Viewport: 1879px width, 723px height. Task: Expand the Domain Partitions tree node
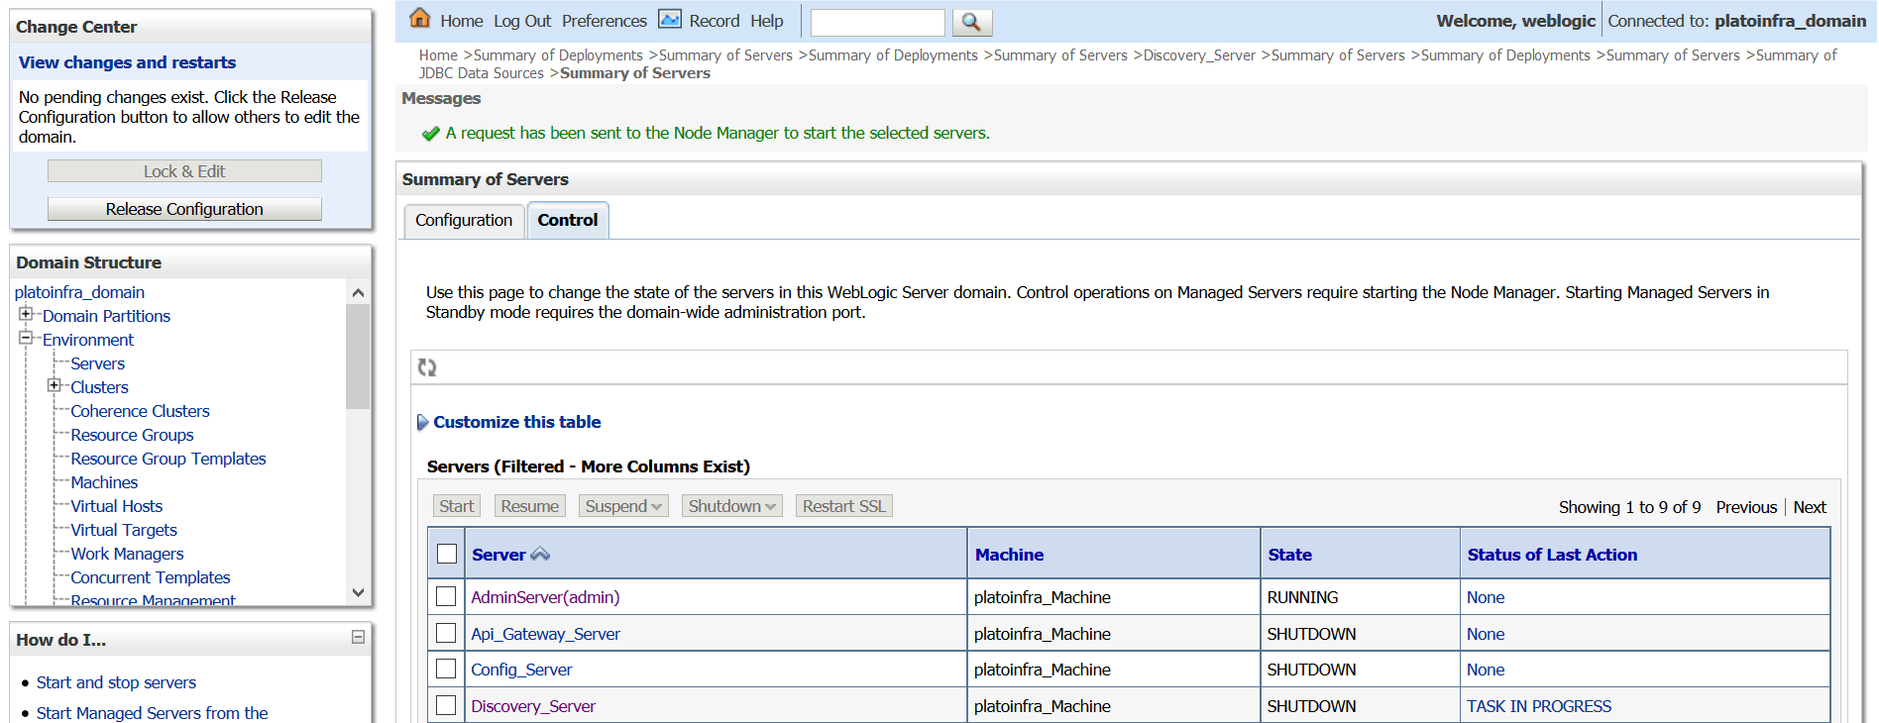26,314
